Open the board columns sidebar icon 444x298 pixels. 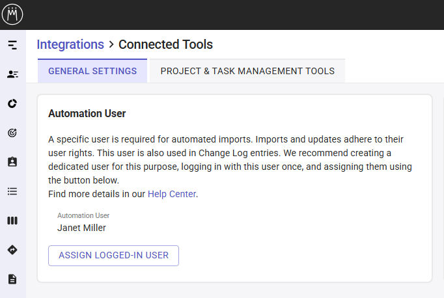pos(12,221)
